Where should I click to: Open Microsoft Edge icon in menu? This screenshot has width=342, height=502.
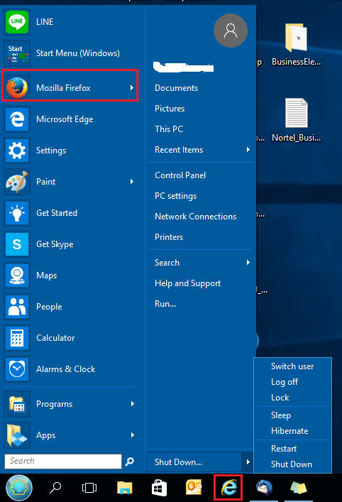[x=17, y=119]
